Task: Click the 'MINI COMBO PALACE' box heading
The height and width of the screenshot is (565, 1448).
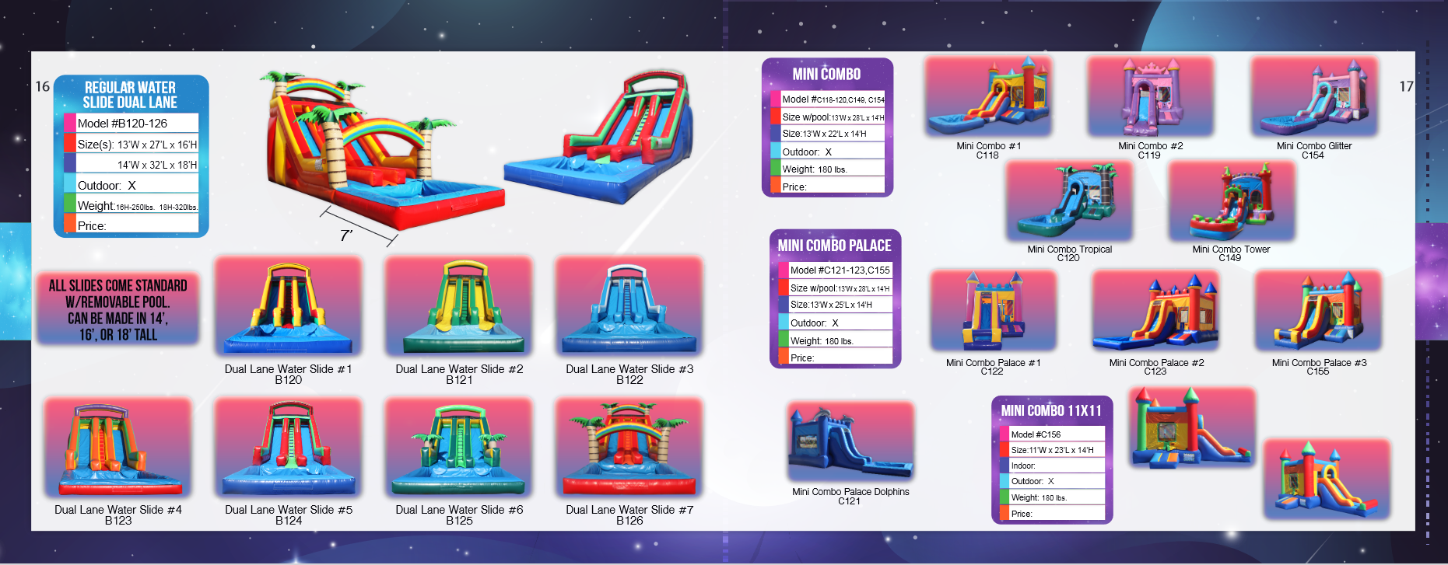Action: pyautogui.click(x=835, y=245)
